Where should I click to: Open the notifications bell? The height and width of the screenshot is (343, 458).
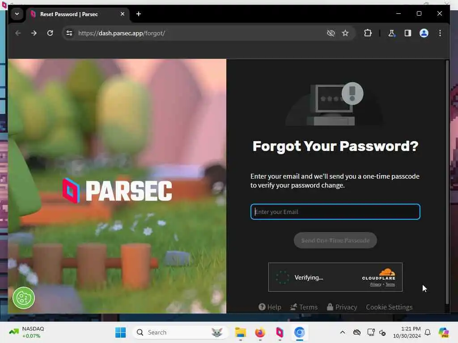[427, 332]
